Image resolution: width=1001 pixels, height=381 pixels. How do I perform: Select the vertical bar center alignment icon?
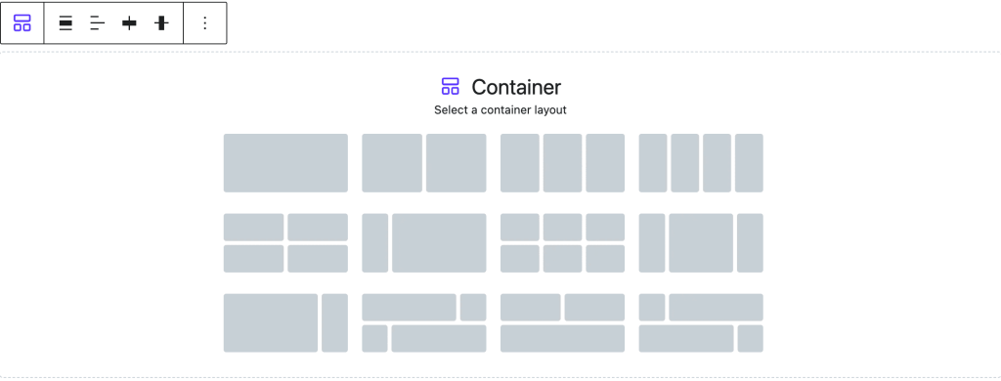(x=161, y=23)
